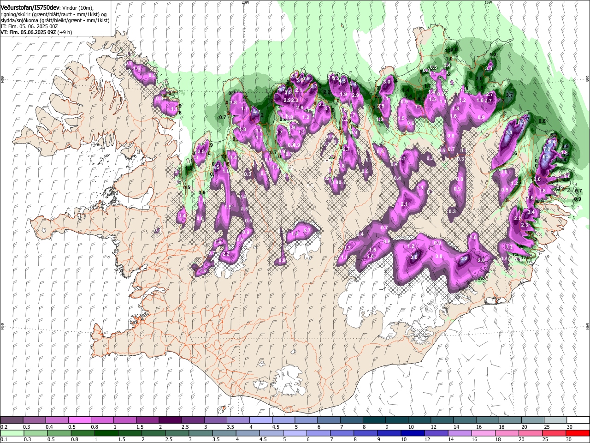
Task: Select the navy blue rain swatch between 10 and 12
Action: click(413, 433)
